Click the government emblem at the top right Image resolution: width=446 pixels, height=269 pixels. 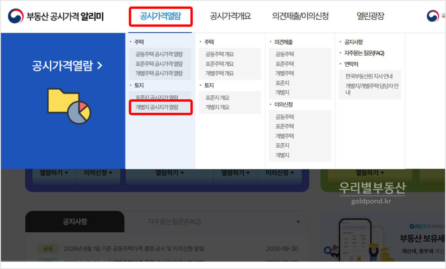point(432,16)
